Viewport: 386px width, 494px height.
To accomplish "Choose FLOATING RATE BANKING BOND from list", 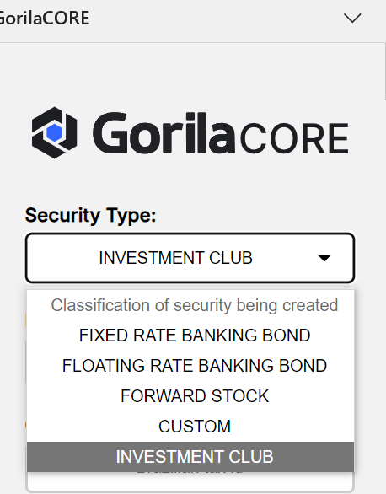I will pyautogui.click(x=195, y=366).
